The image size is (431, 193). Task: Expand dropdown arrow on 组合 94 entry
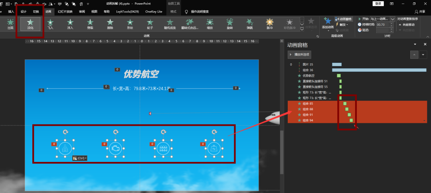[x=425, y=120]
